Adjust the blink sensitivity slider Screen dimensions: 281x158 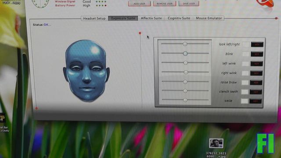[185, 54]
